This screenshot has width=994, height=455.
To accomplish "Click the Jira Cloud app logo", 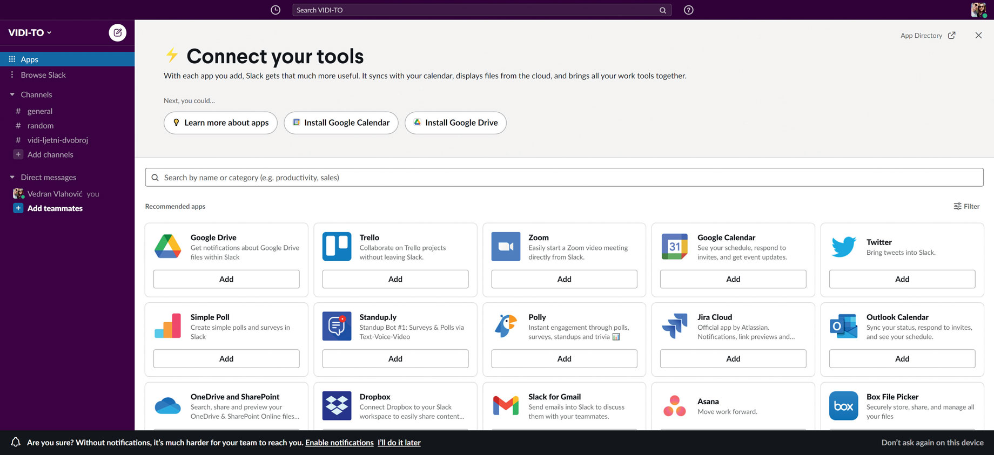I will coord(675,326).
